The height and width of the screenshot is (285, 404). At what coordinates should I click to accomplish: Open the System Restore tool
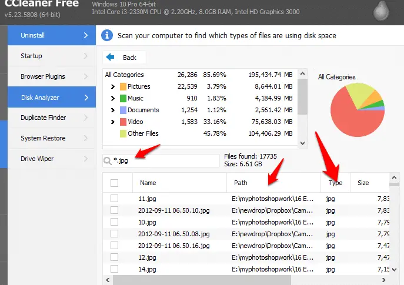[x=52, y=138]
